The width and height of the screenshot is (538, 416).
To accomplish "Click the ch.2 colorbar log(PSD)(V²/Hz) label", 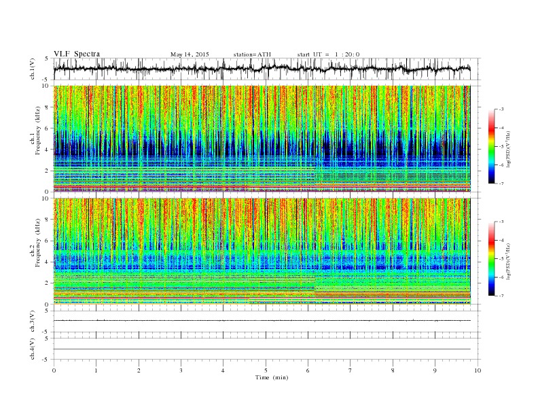I will (509, 260).
